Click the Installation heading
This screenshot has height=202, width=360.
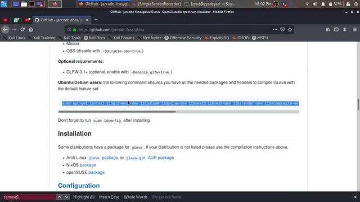point(75,134)
